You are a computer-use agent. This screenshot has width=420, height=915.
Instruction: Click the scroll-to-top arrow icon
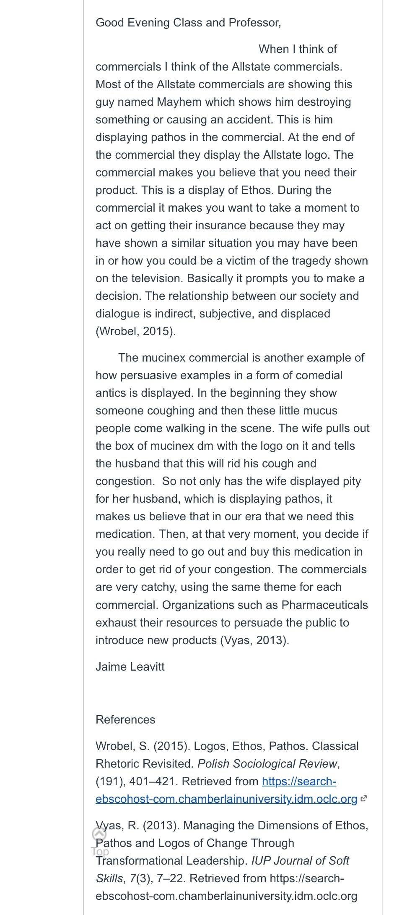(99, 834)
